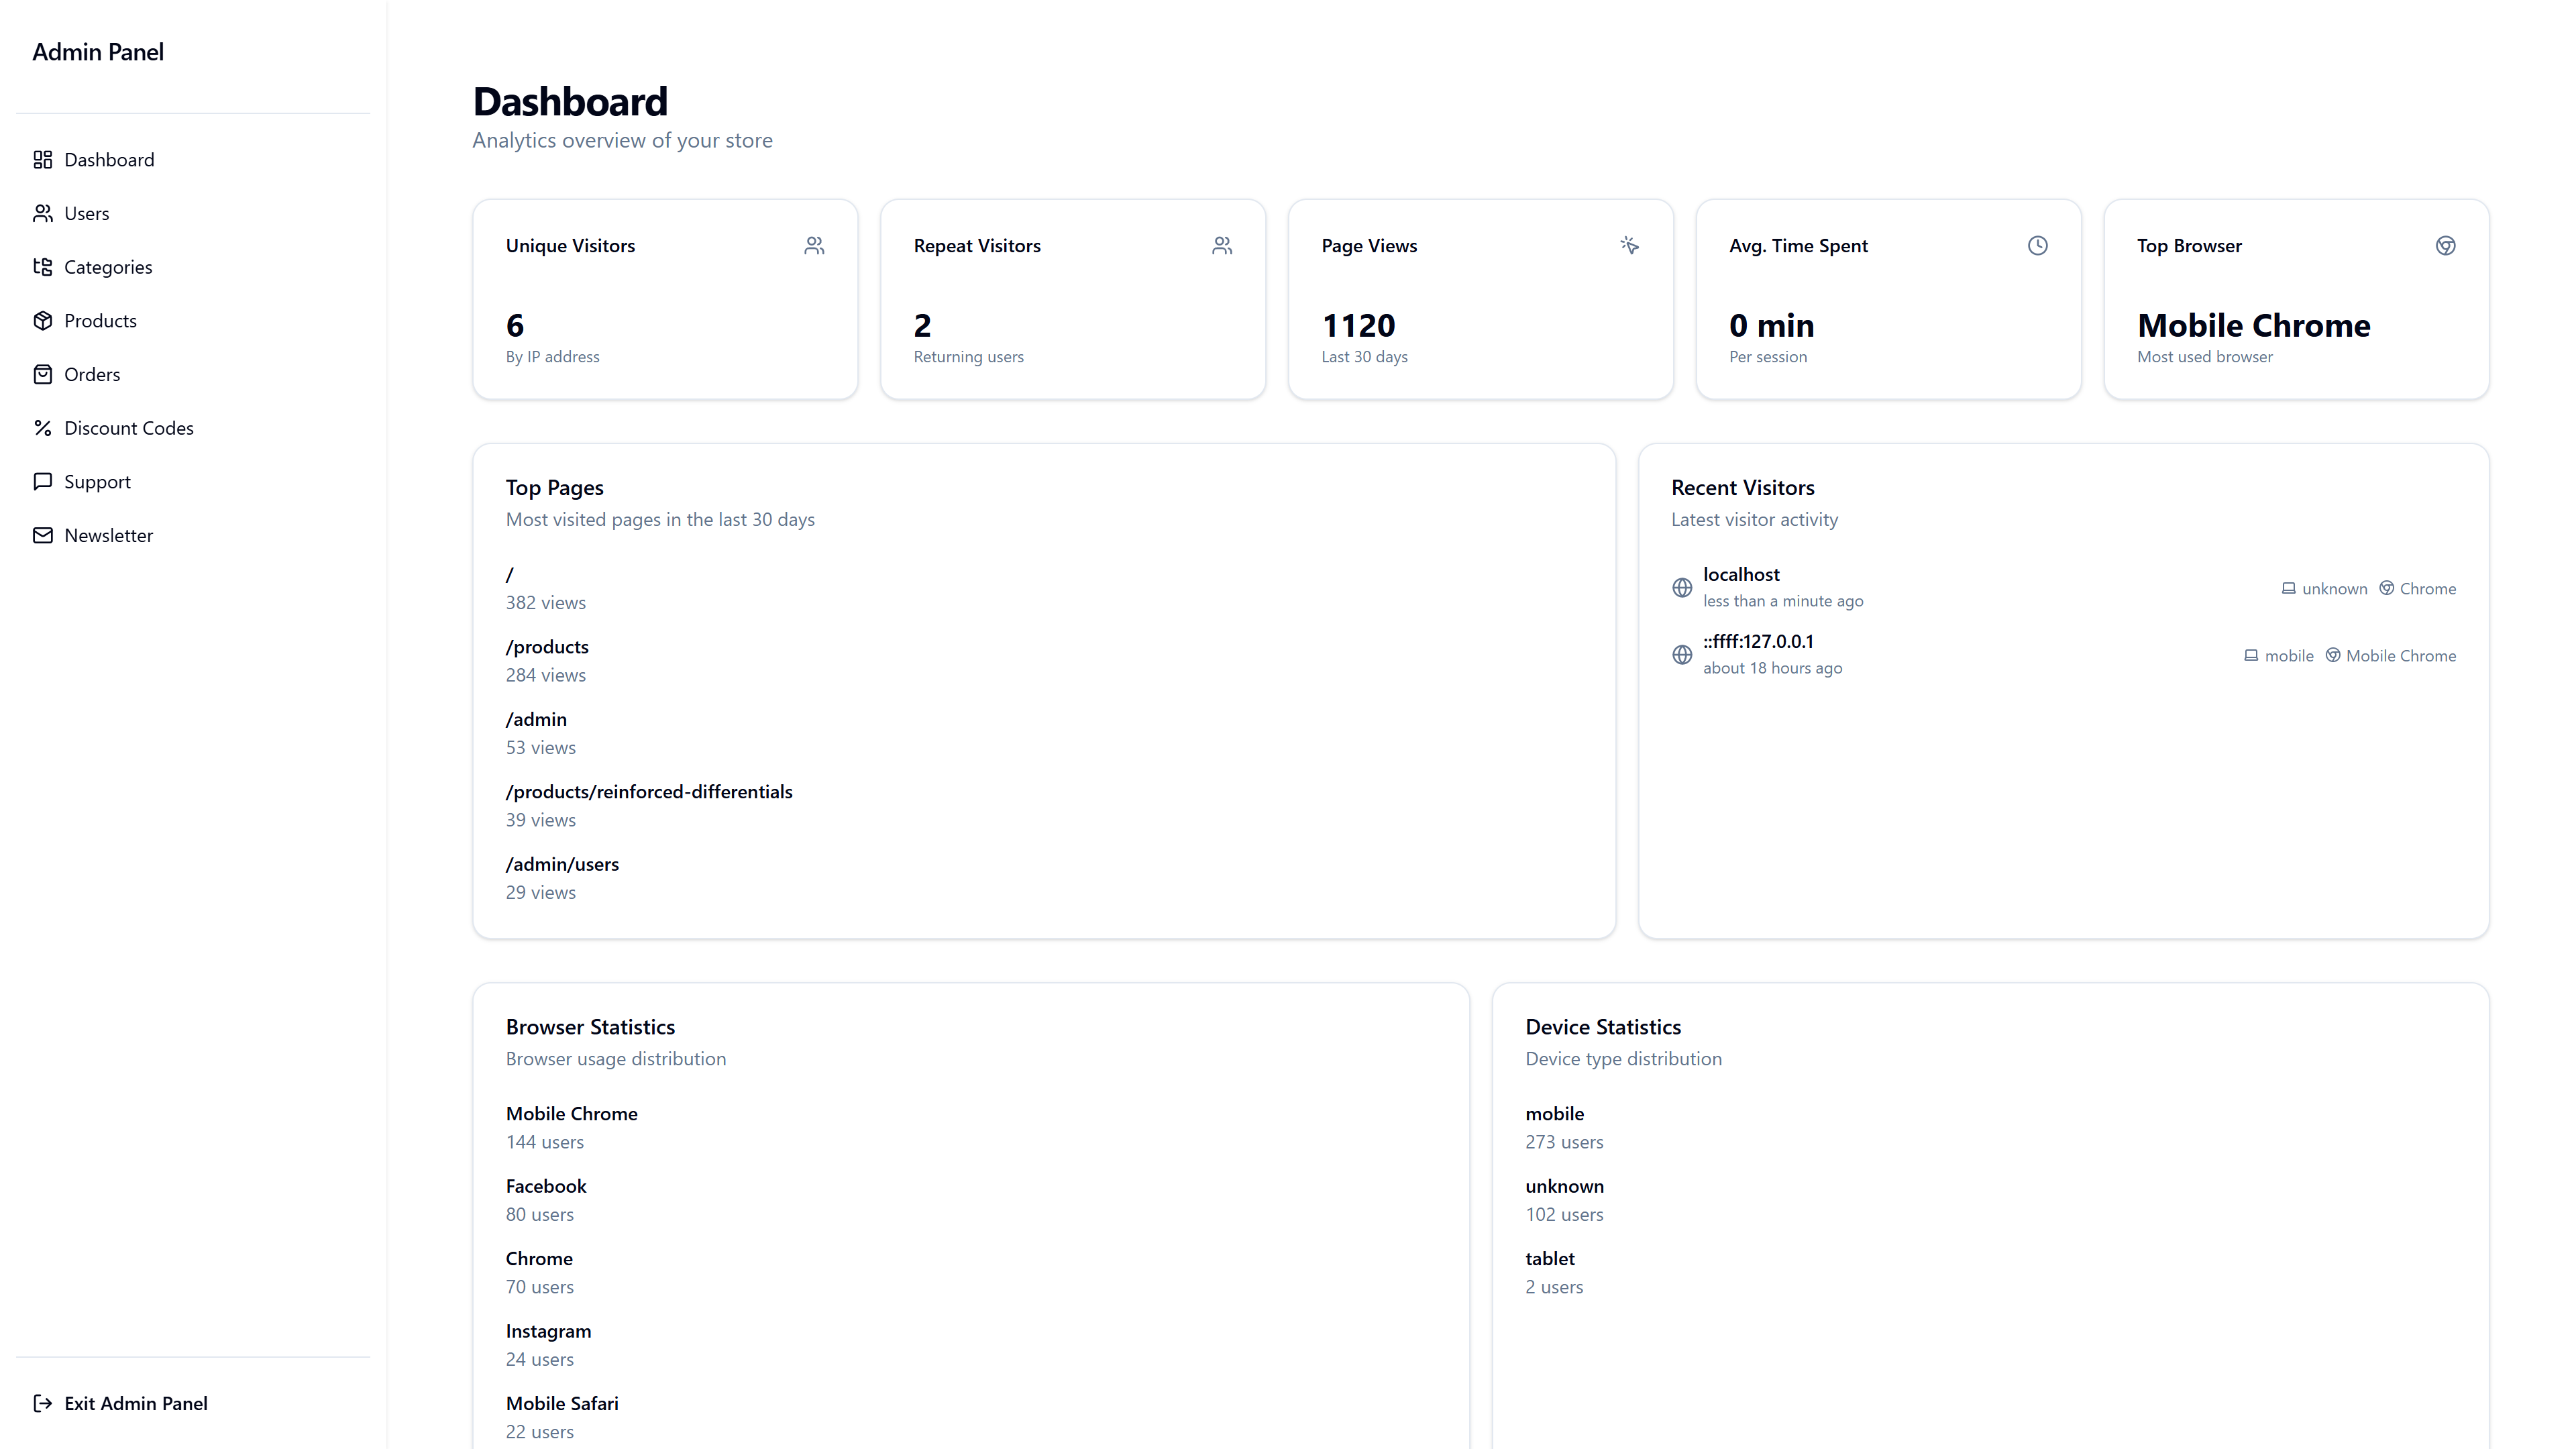This screenshot has width=2576, height=1449.
Task: Click the Exit Admin Panel logout icon
Action: tap(42, 1403)
